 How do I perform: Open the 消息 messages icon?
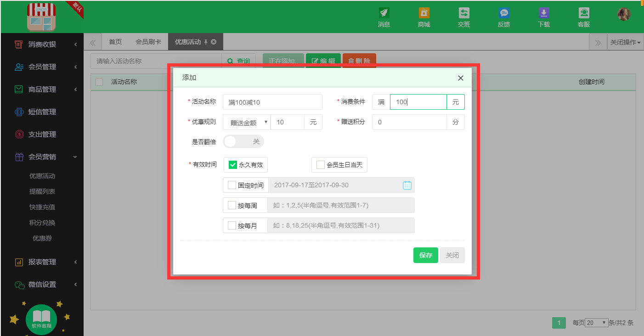pyautogui.click(x=384, y=13)
